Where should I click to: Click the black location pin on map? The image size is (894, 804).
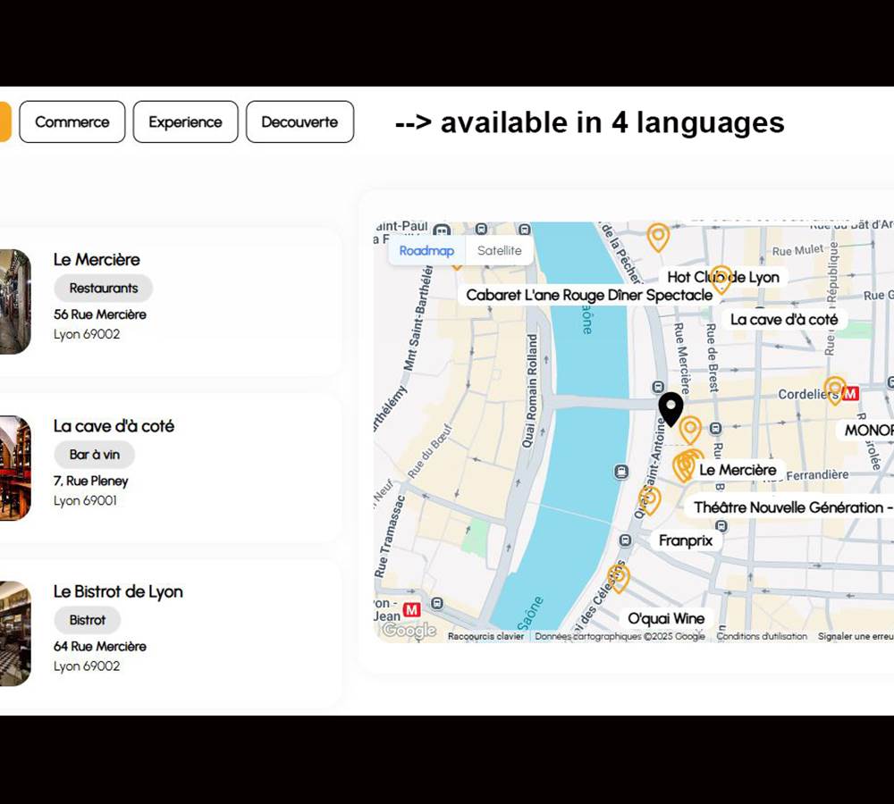click(670, 407)
